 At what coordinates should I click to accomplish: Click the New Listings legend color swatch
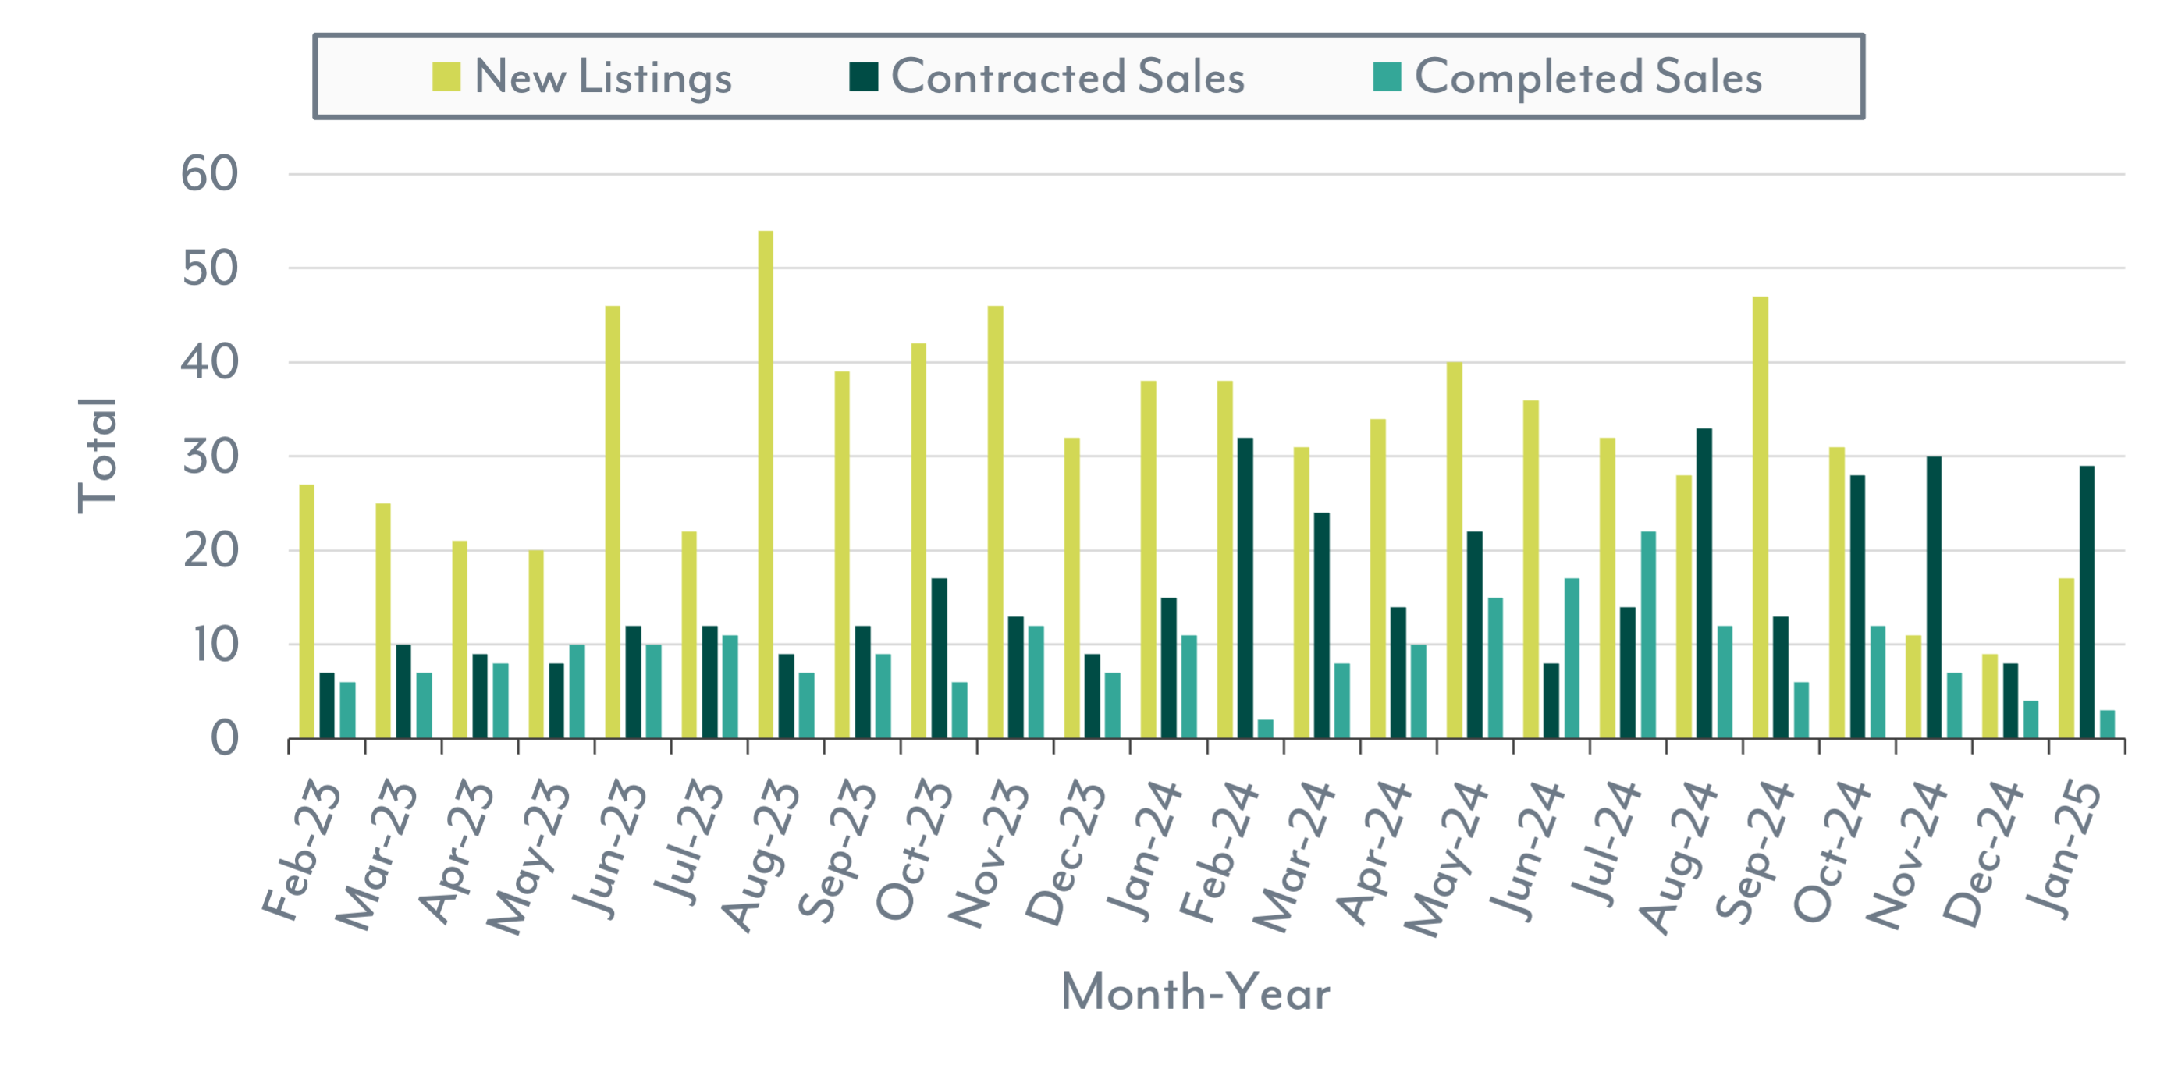pos(446,77)
